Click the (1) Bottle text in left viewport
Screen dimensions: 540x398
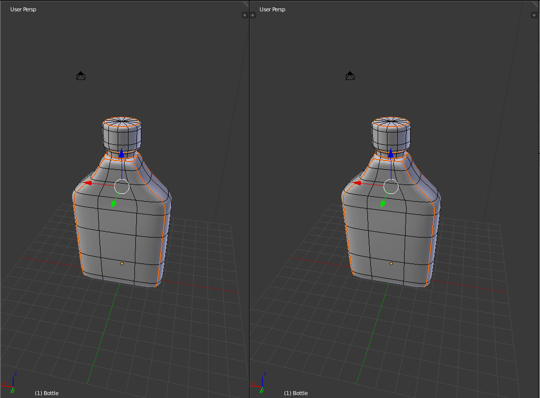pos(47,393)
